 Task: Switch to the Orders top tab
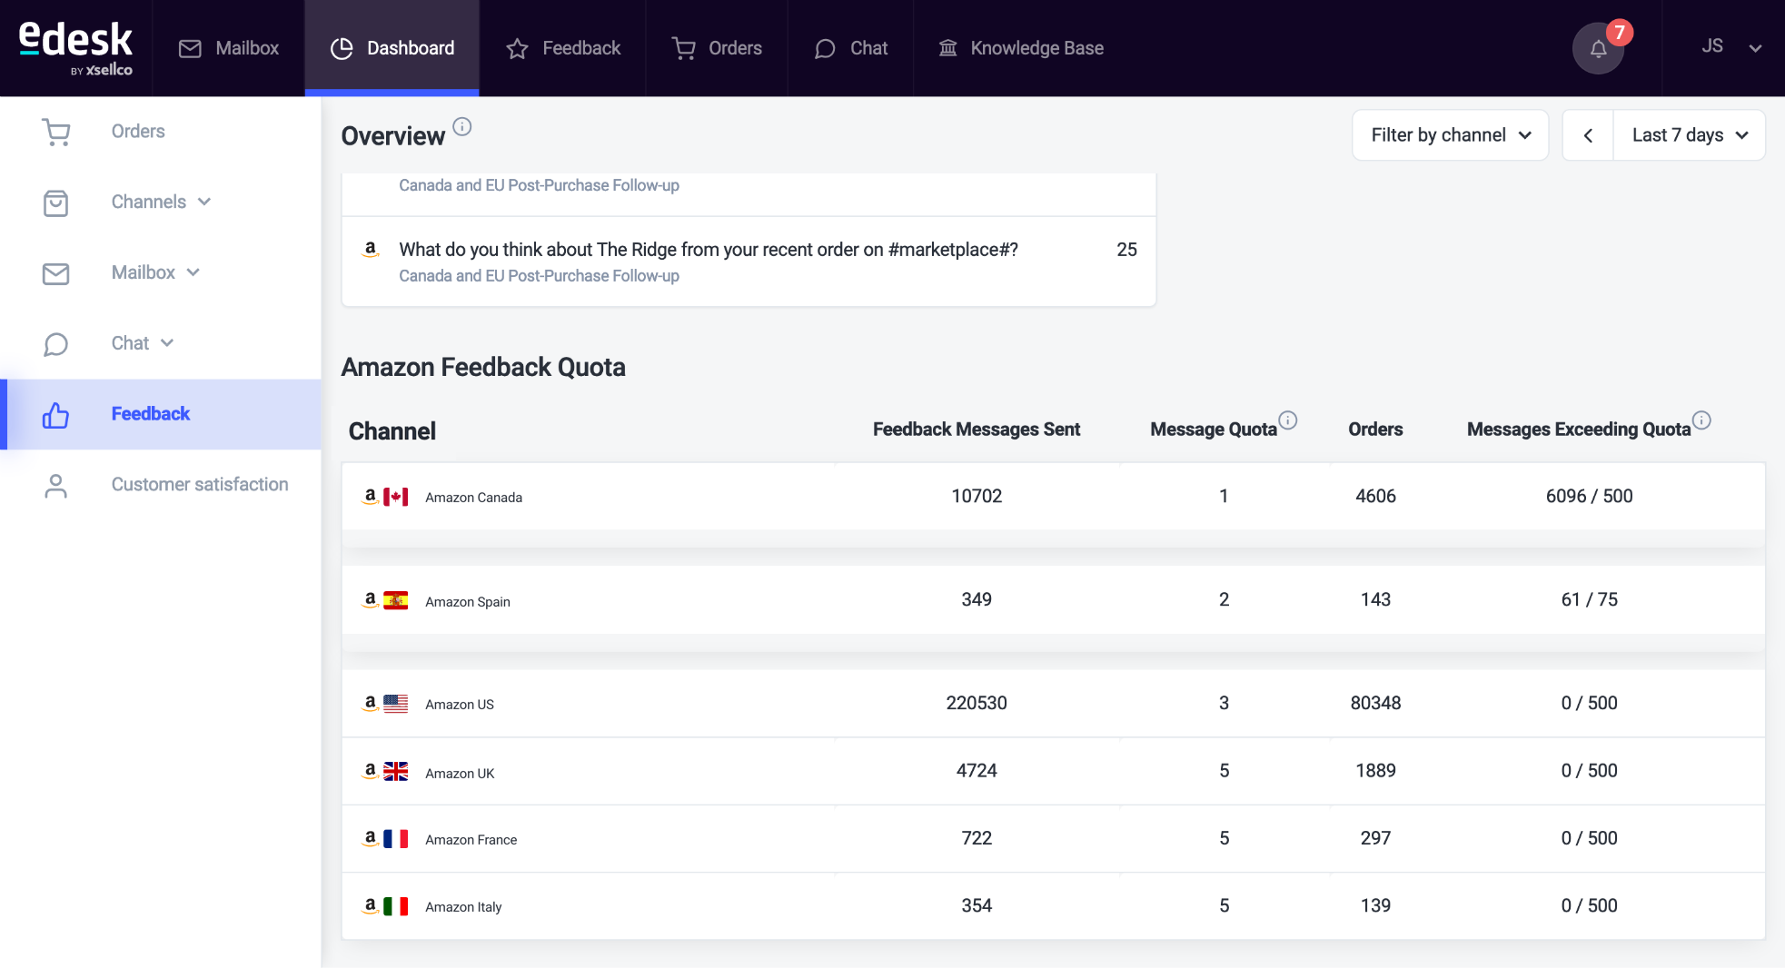tap(717, 48)
